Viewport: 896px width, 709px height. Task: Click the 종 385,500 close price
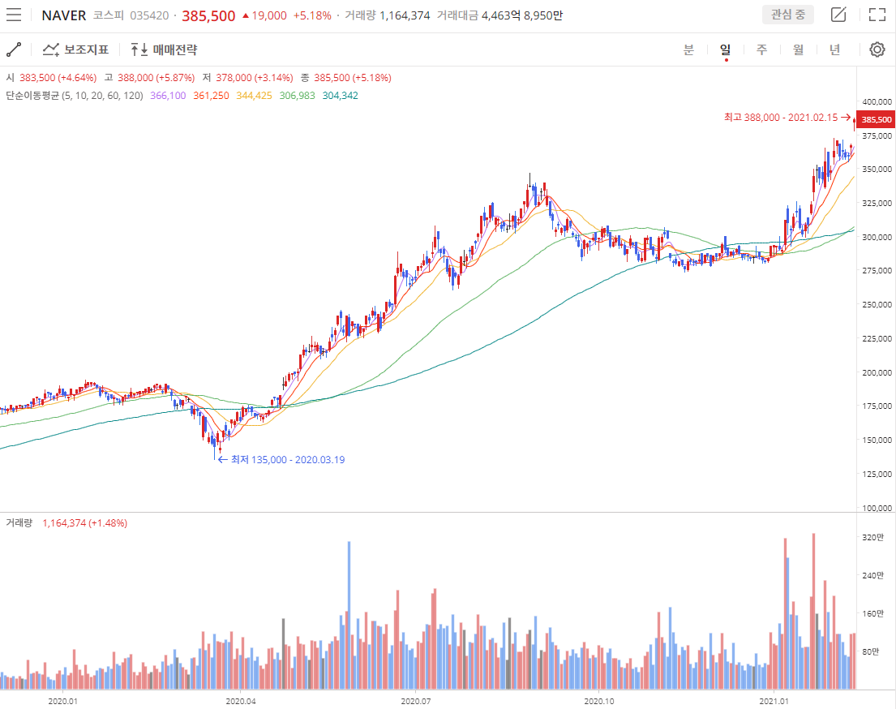point(345,78)
